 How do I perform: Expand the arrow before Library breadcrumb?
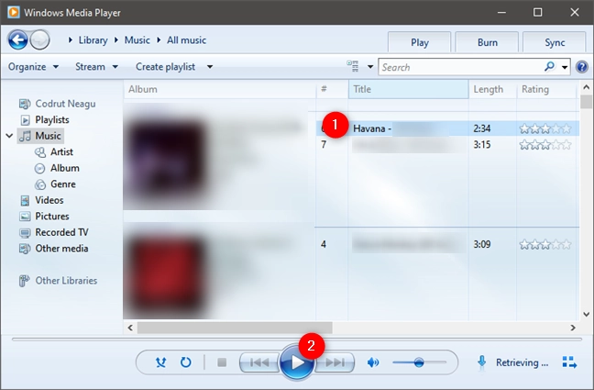(71, 39)
